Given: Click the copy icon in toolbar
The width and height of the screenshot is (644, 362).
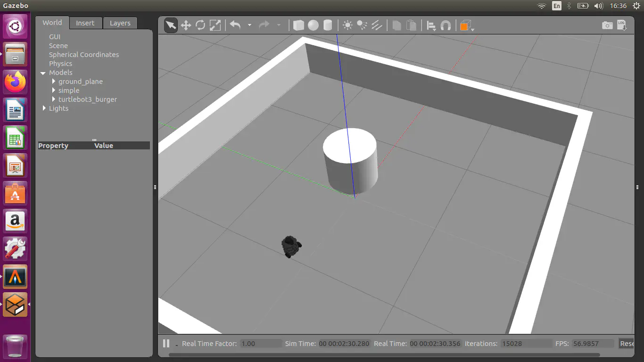Looking at the screenshot, I should (x=397, y=25).
